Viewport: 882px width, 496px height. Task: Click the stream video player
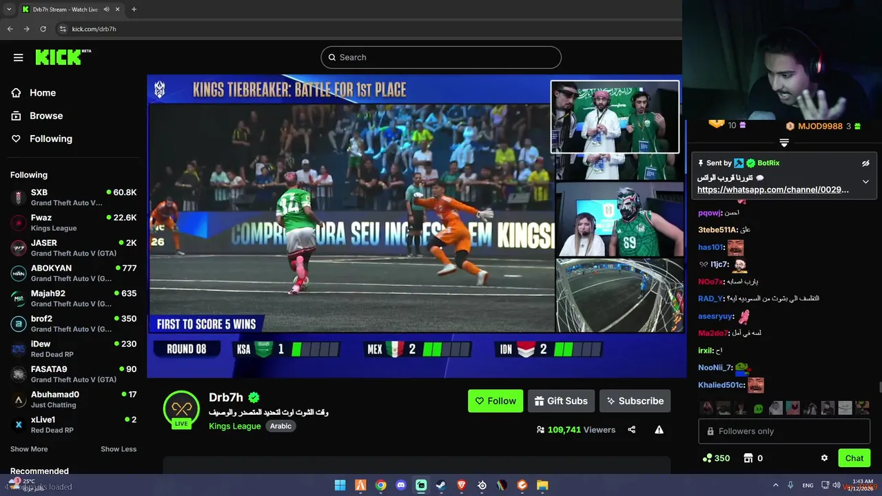(x=417, y=226)
